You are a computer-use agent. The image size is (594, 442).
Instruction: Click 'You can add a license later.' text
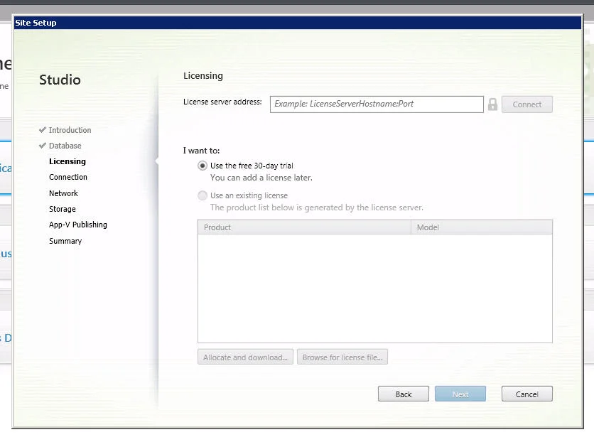coord(261,178)
